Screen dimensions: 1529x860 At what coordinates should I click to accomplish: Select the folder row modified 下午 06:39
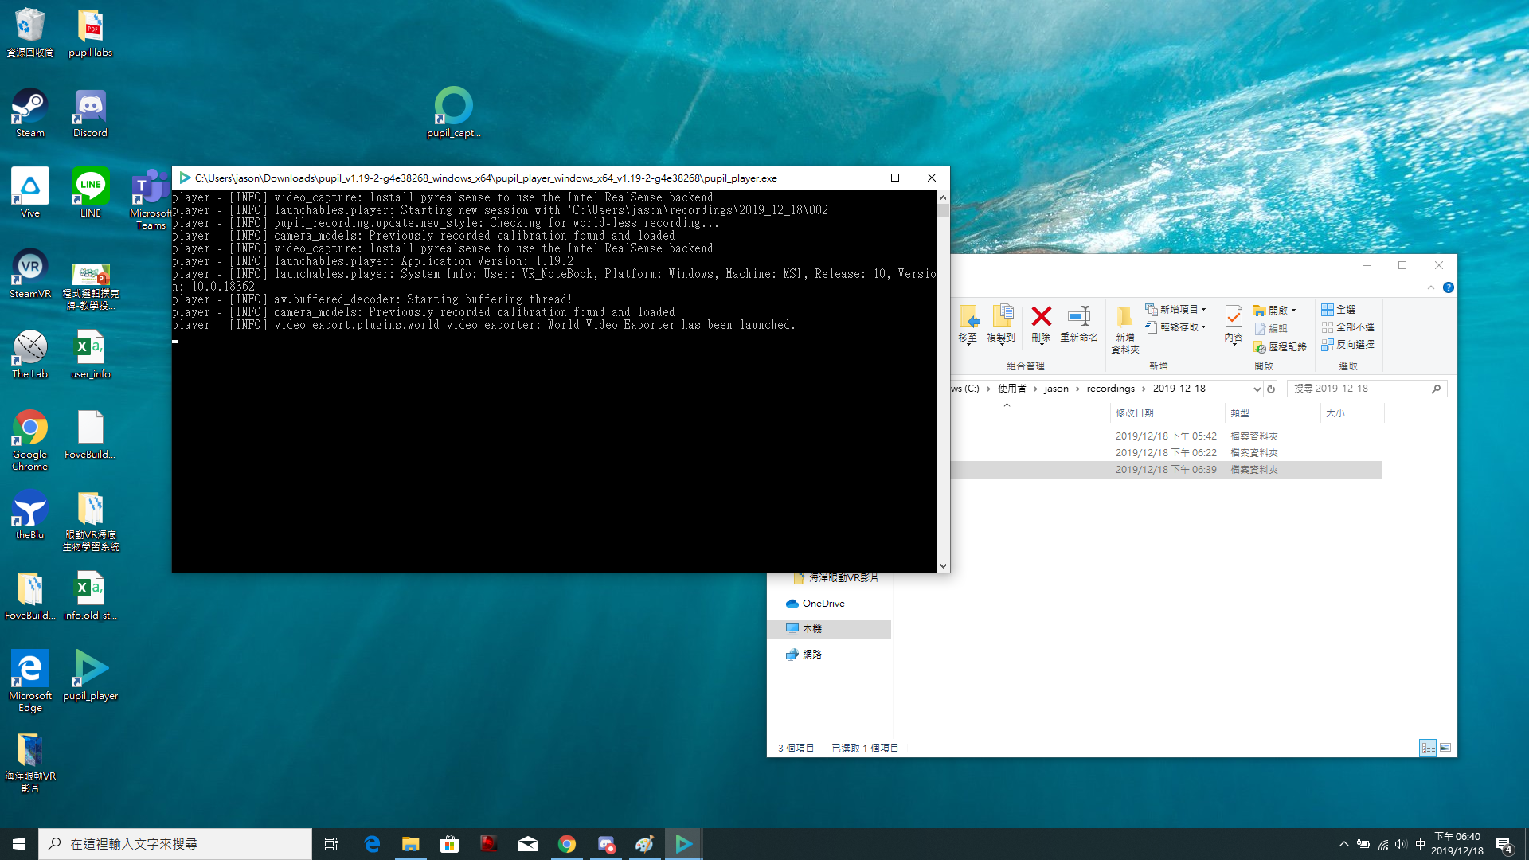[1166, 470]
